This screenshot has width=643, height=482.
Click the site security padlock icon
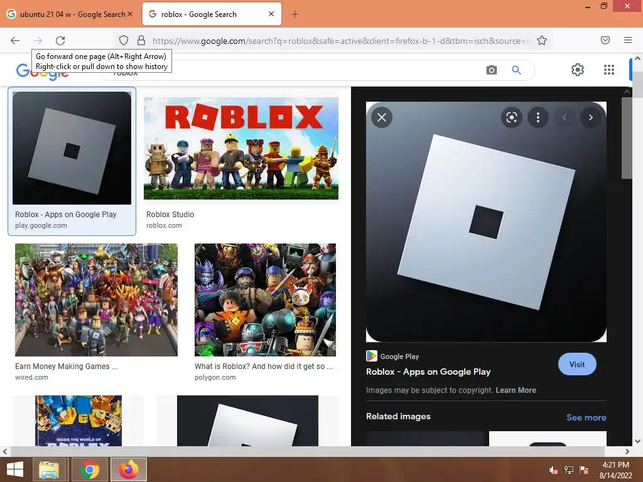(x=141, y=40)
